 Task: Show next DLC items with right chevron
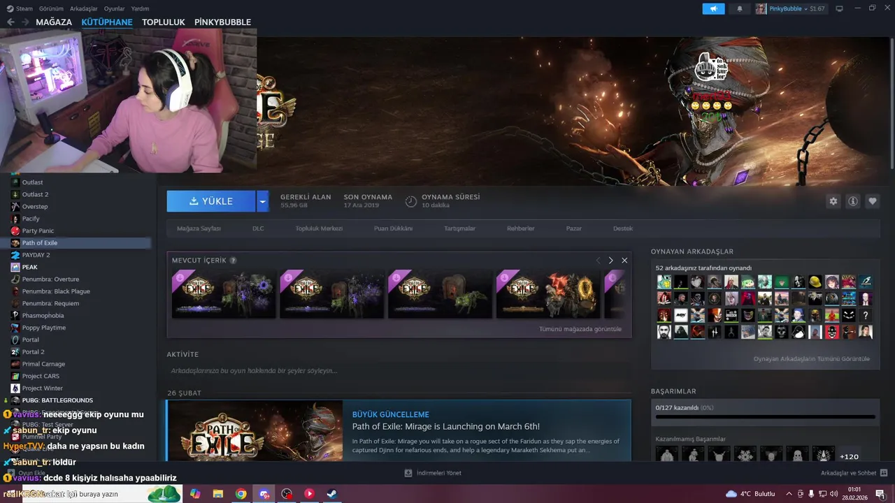click(x=610, y=260)
